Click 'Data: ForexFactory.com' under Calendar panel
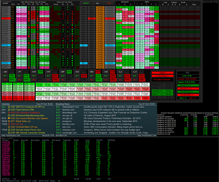 click(11, 136)
